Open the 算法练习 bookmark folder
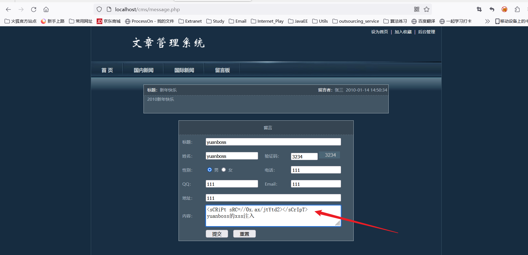Image resolution: width=528 pixels, height=255 pixels. pyautogui.click(x=395, y=21)
